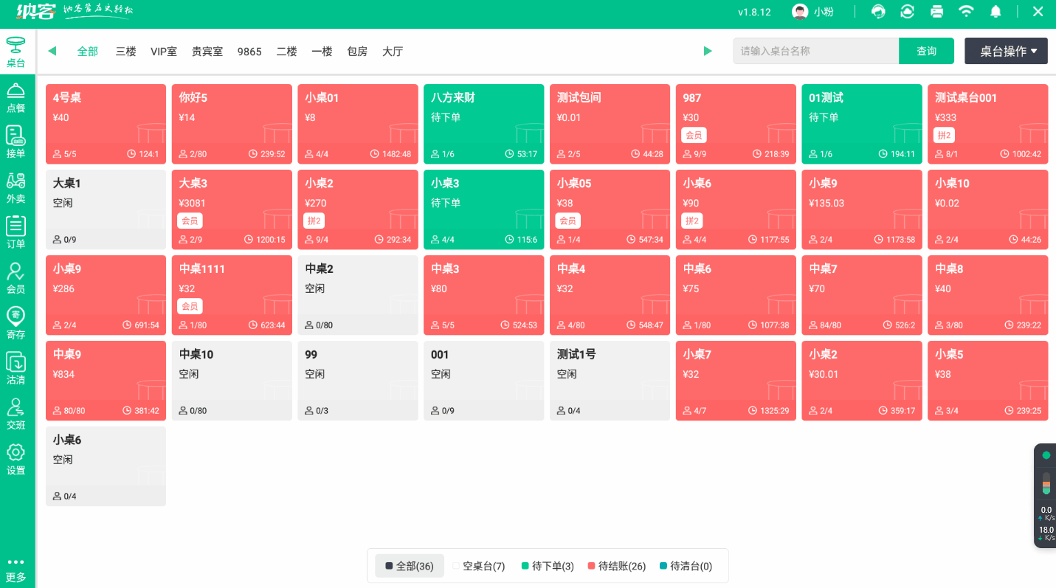The image size is (1056, 588).
Task: Switch to the 三楼 floor tab
Action: [x=125, y=51]
